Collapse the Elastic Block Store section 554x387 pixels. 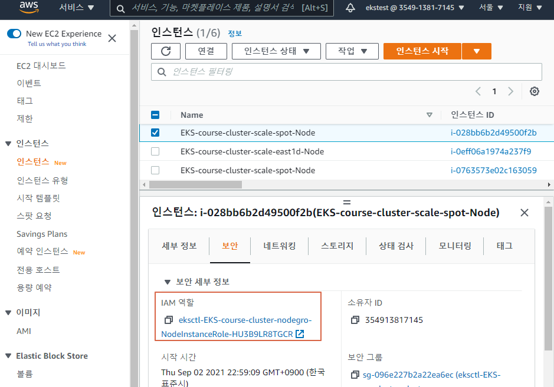pos(8,356)
